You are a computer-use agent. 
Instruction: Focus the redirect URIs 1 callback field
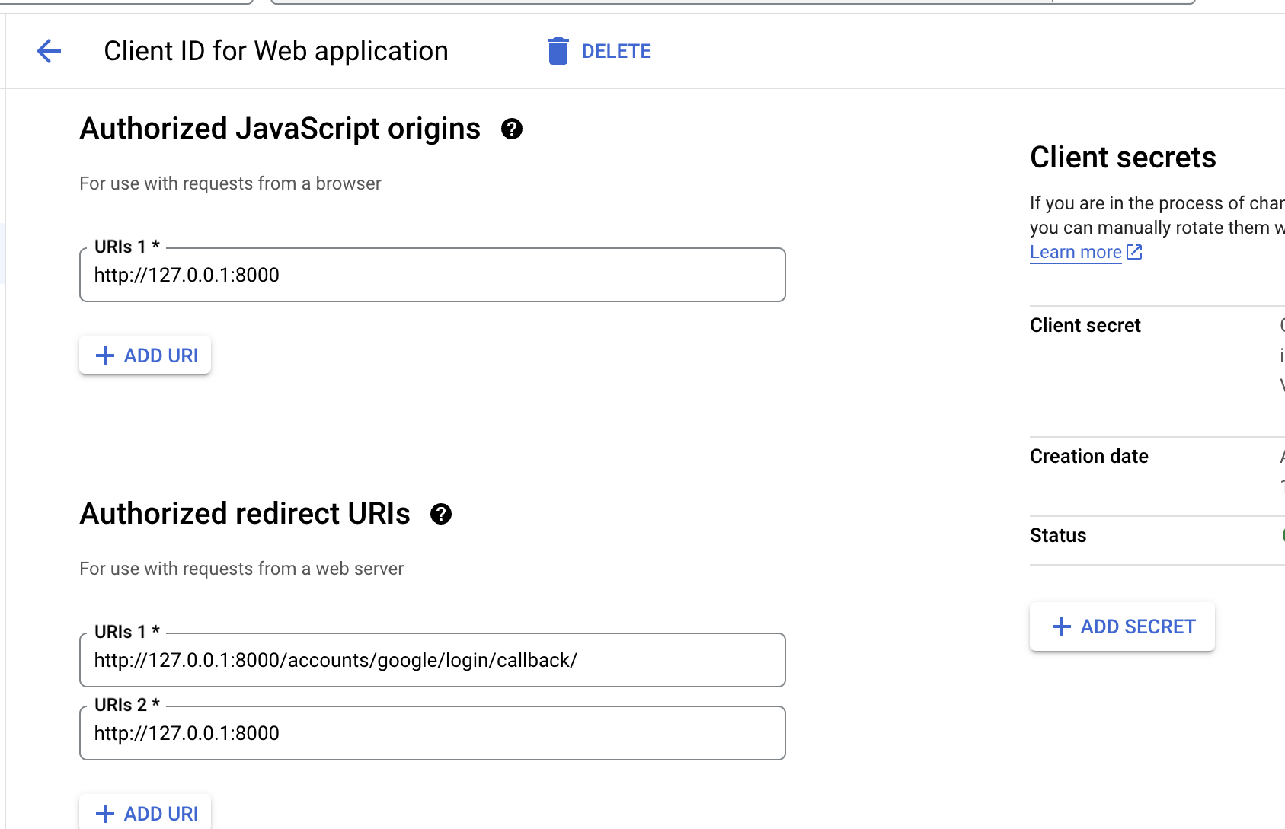[432, 660]
